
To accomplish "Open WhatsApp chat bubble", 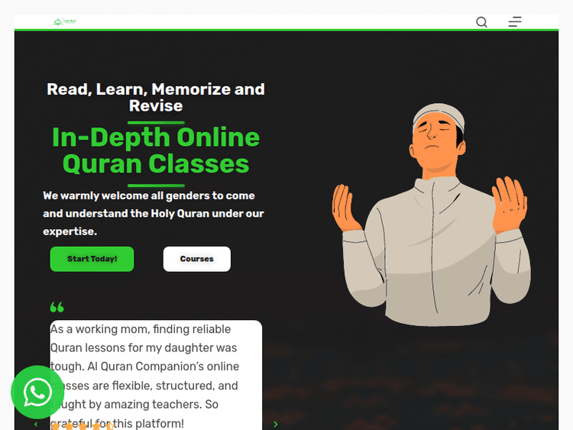I will 37,392.
